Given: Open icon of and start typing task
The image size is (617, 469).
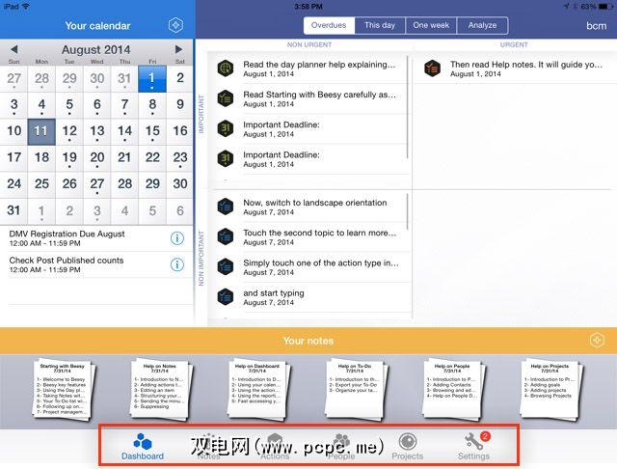Looking at the screenshot, I should coord(226,297).
